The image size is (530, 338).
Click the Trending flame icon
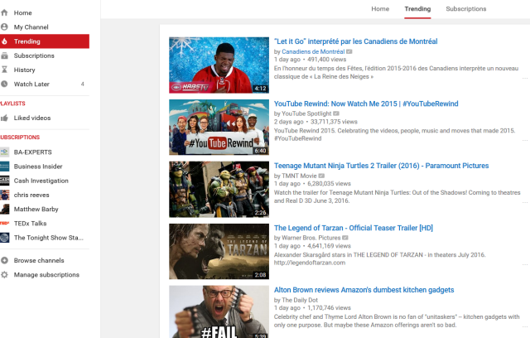pos(4,41)
